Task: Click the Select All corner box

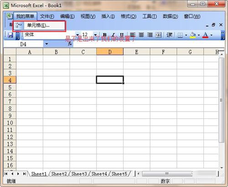Action: [x=10, y=52]
